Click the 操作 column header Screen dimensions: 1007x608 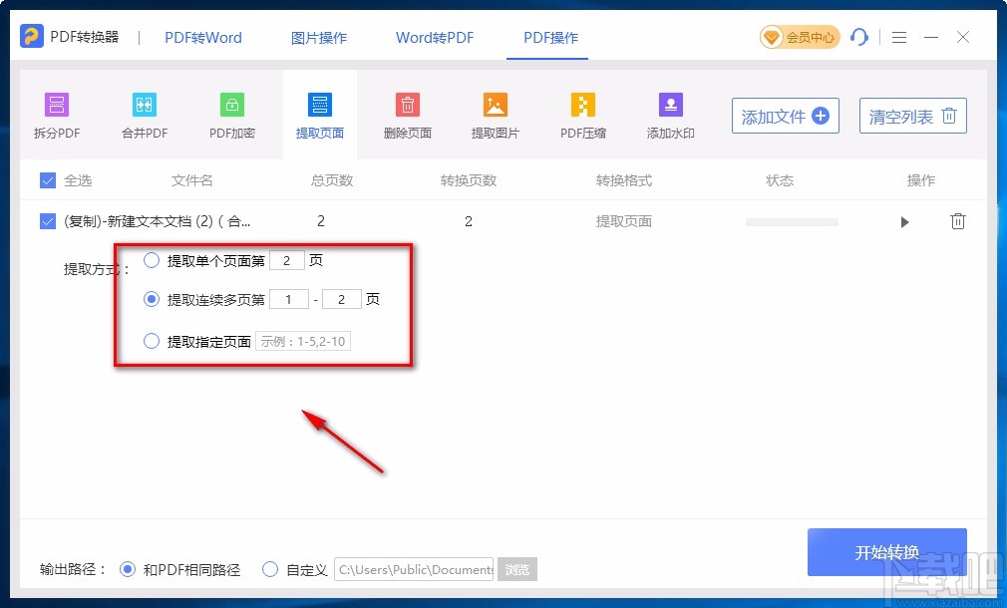920,180
